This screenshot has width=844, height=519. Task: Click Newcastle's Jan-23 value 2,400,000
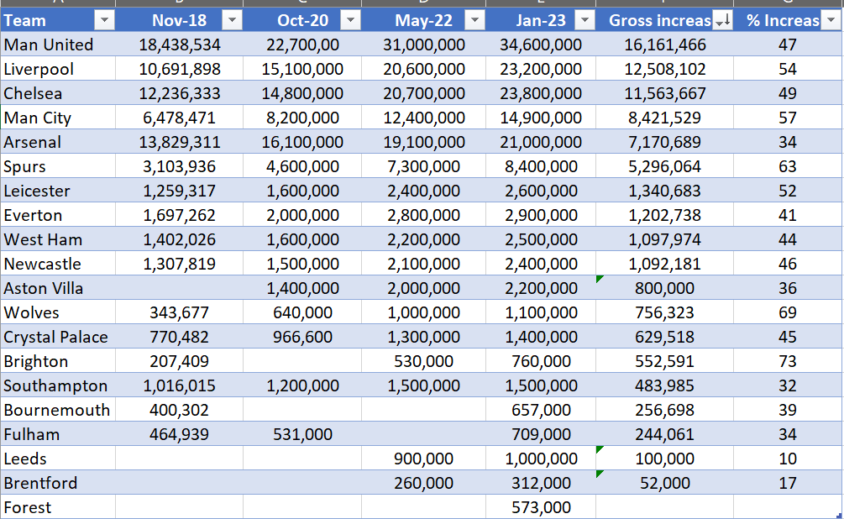(x=541, y=264)
